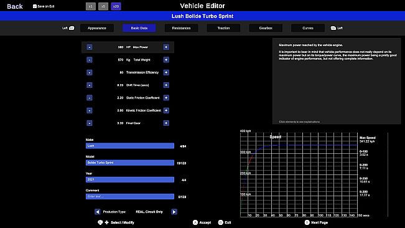Select the Shift Time (secs) label

[x=137, y=85]
